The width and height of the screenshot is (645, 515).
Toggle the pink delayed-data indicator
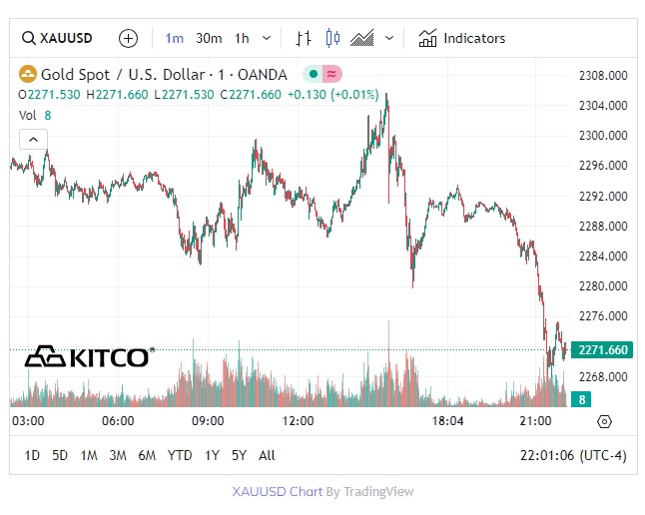tap(331, 74)
